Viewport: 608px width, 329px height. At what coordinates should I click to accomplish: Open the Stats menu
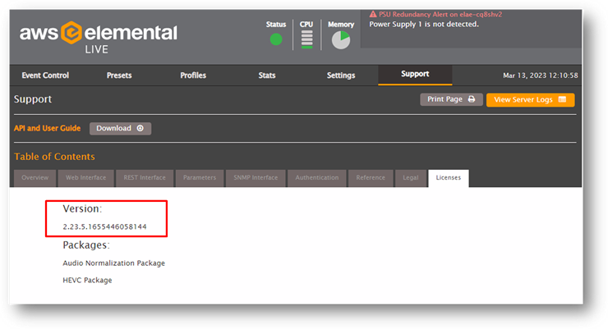tap(267, 75)
